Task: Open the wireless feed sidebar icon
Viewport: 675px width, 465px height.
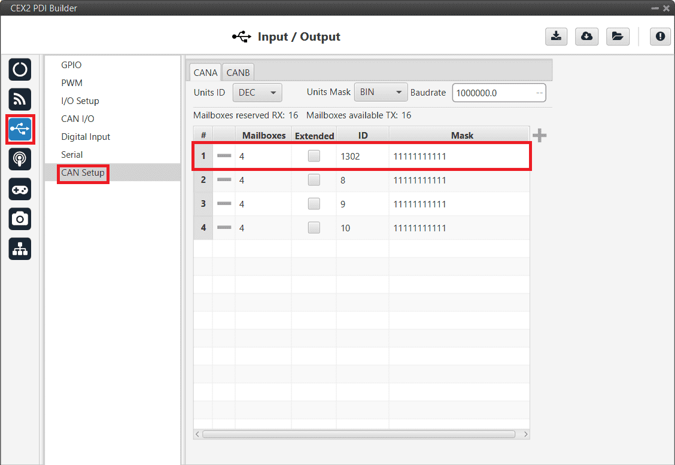Action: tap(20, 100)
